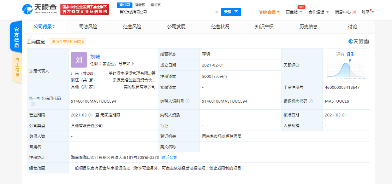Click the help icon next to 纳税人识别号

[x=188, y=101]
